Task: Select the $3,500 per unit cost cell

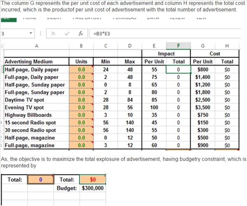Action: (203, 107)
